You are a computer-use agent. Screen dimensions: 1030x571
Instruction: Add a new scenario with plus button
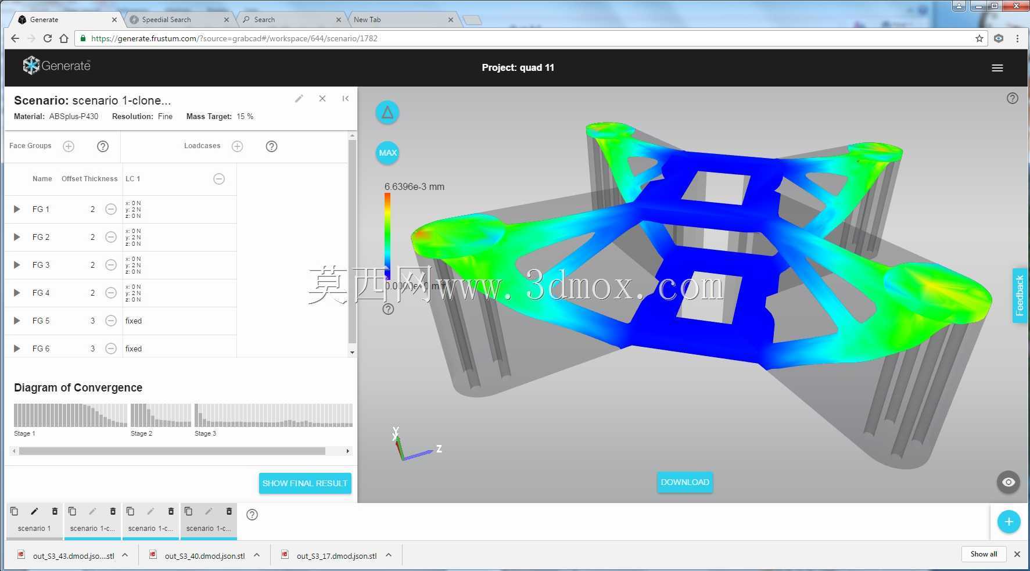tap(1009, 522)
